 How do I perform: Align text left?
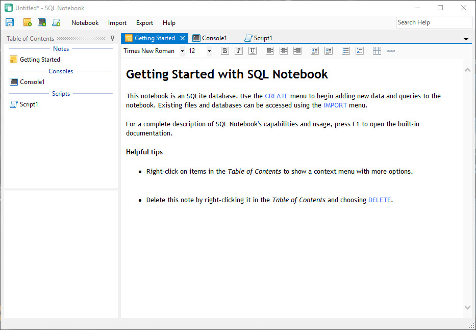(x=269, y=50)
